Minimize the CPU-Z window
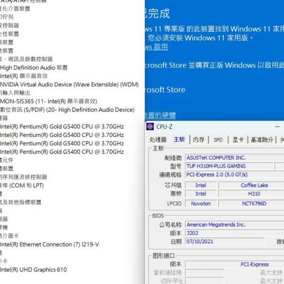This screenshot has height=284, width=284. 277,127
